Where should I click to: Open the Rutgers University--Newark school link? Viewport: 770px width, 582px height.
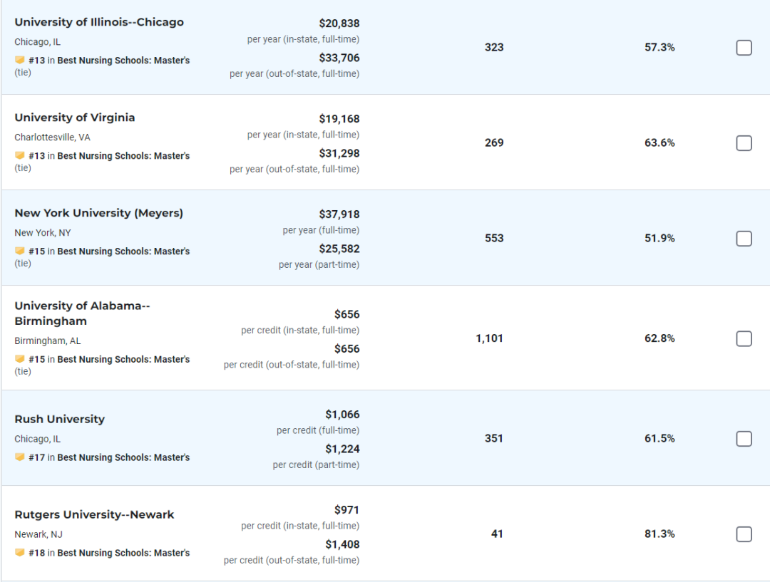[x=94, y=514]
